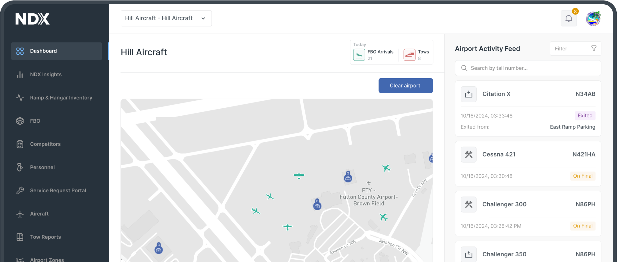Click the hangar marker labeled 3

158,248
